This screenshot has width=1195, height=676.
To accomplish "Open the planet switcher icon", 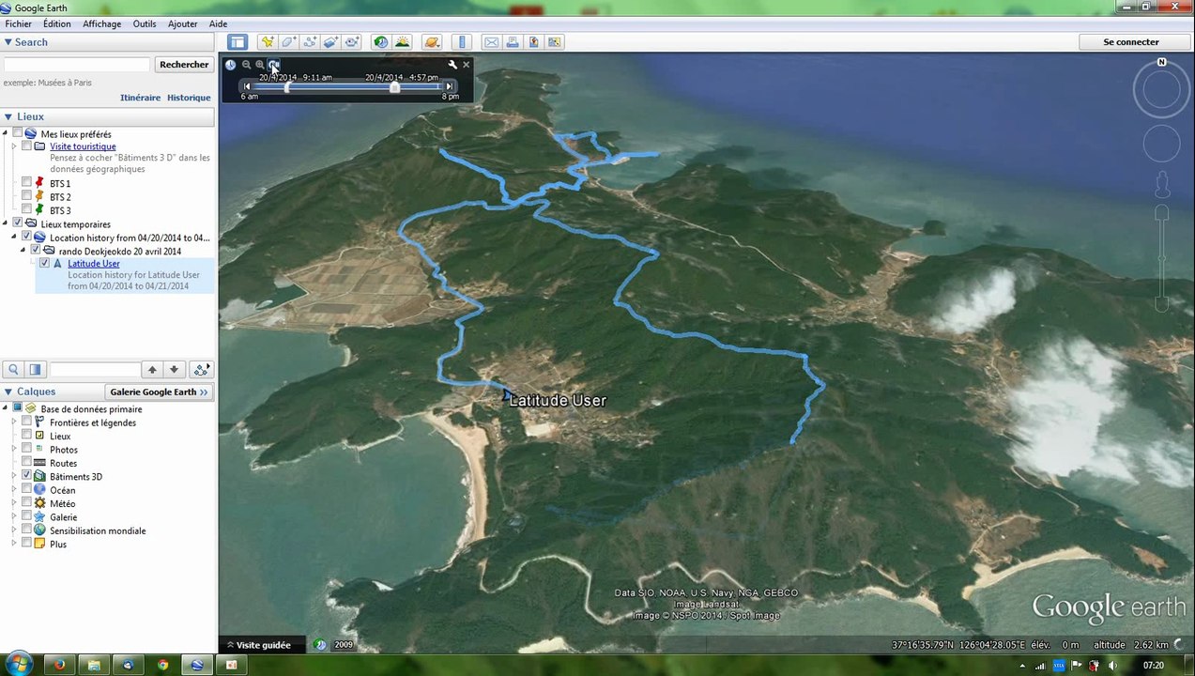I will (432, 42).
